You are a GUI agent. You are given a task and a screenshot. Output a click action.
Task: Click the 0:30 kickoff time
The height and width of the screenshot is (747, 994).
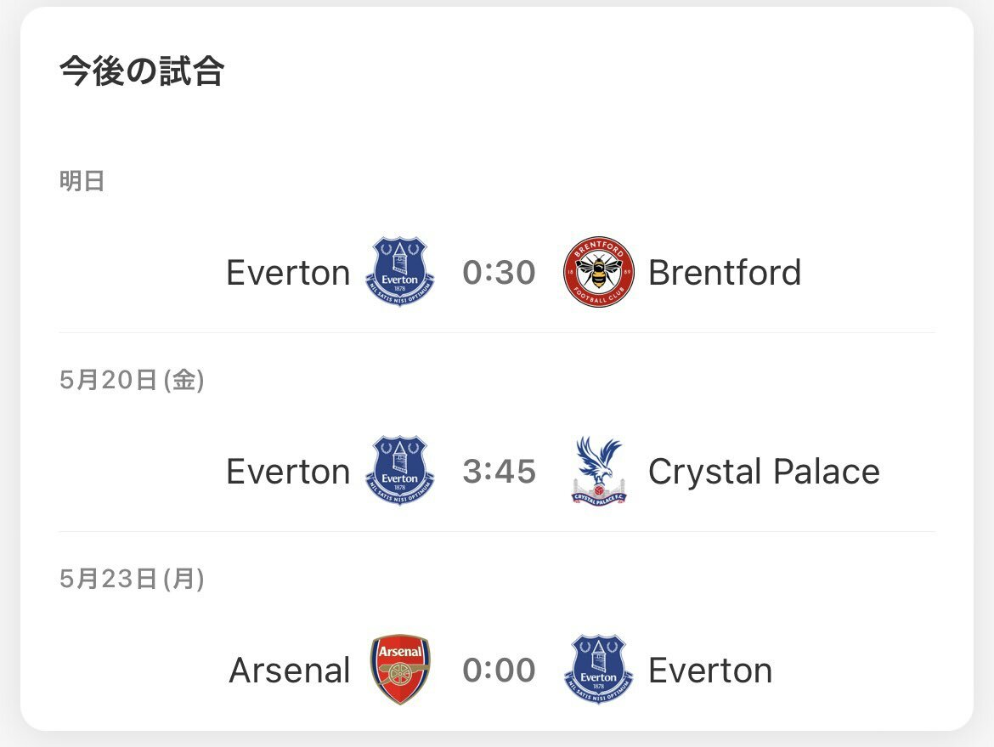tap(499, 273)
